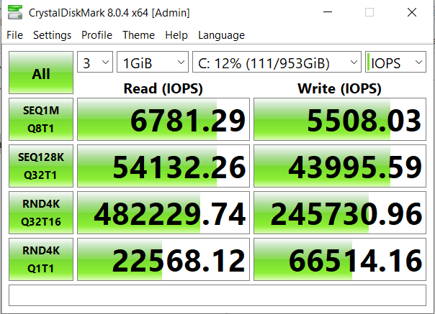Click the SEQ1M read result 6781.29
The width and height of the screenshot is (435, 314).
163,120
